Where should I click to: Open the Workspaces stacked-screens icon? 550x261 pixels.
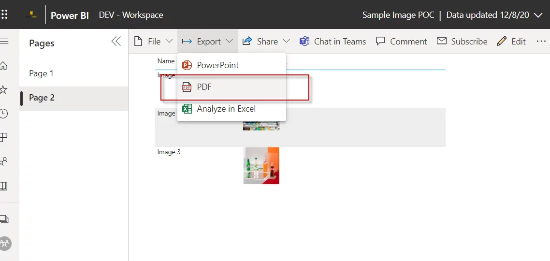(4, 219)
